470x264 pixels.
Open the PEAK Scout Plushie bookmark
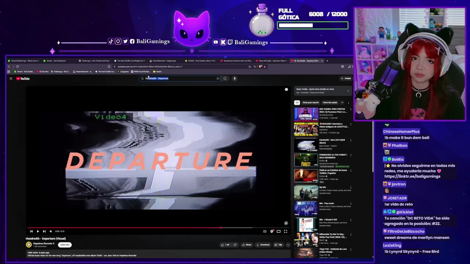click(x=140, y=71)
